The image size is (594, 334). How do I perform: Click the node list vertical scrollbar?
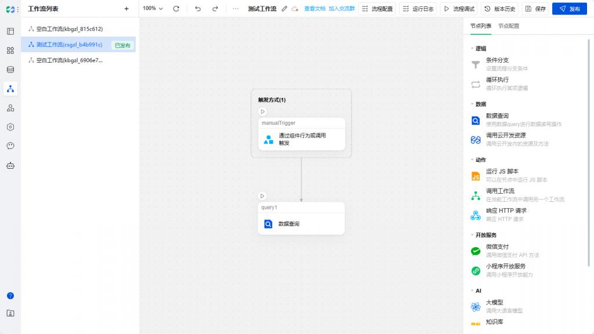pyautogui.click(x=588, y=151)
